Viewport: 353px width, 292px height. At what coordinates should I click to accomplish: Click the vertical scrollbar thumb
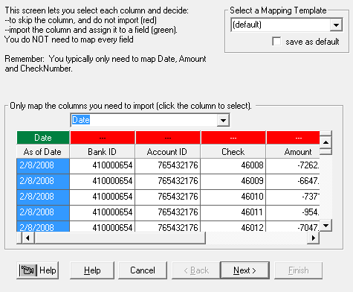coord(326,151)
